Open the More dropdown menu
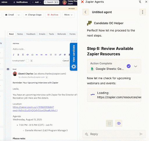 68,15
